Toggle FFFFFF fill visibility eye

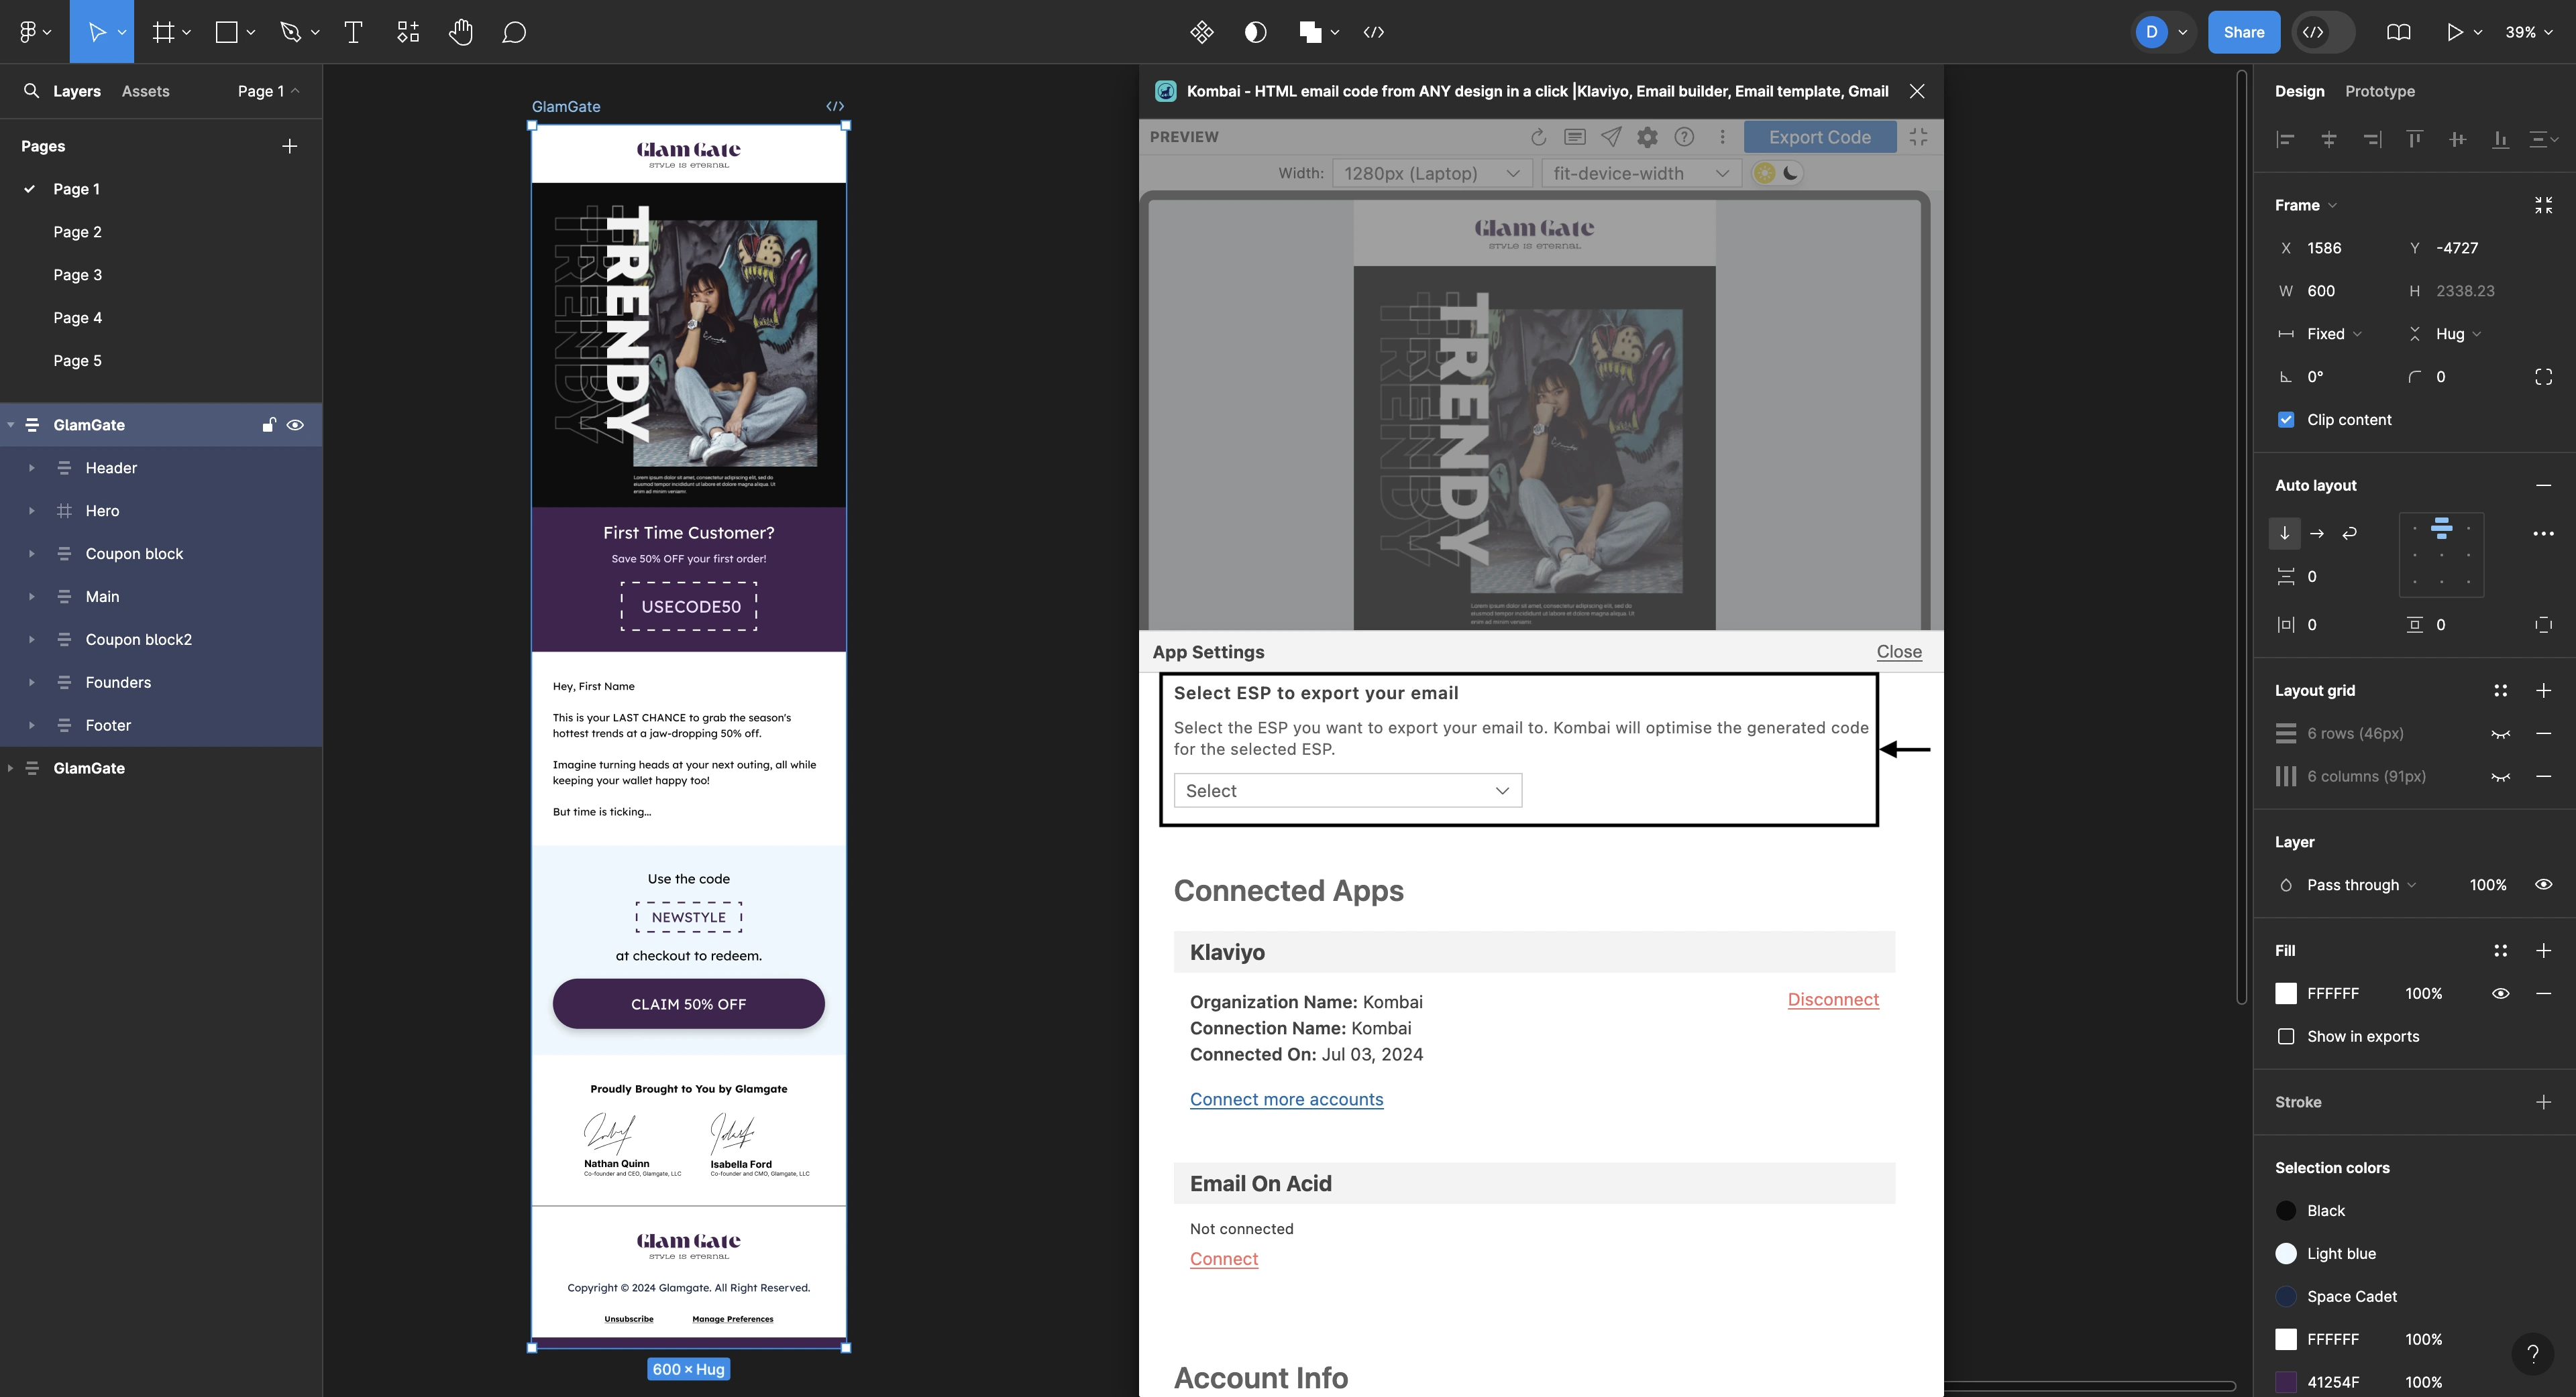2500,993
